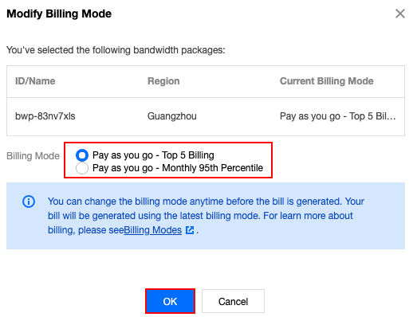
Task: Close the Modify Billing Mode dialog
Action: (400, 14)
